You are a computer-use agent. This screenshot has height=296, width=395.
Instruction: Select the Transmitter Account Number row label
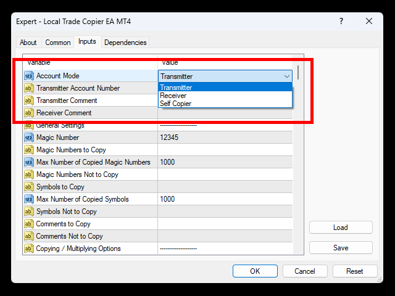click(x=78, y=88)
